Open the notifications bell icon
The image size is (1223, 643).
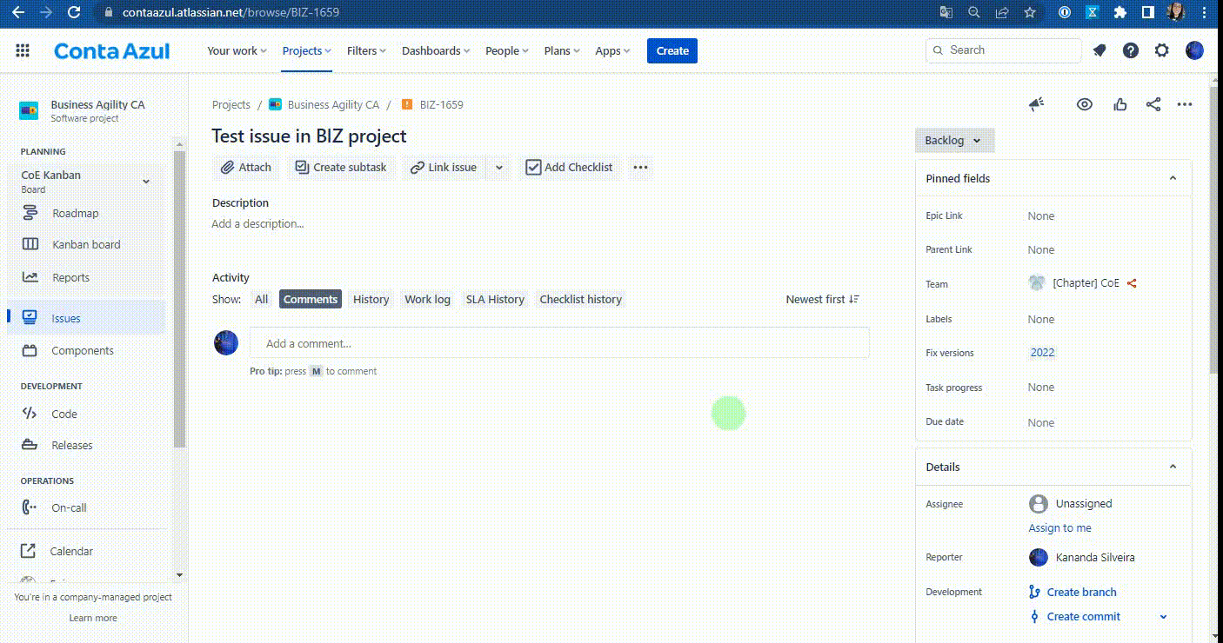coord(1099,50)
